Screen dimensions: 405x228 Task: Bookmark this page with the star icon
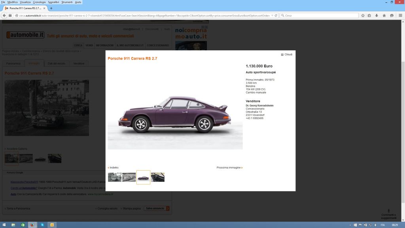(x=363, y=15)
